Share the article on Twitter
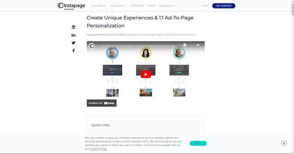Screen dimensions: 294x154 (x=73, y=43)
